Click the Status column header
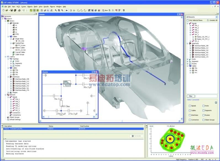The height and width of the screenshot is (161, 220). point(51,126)
